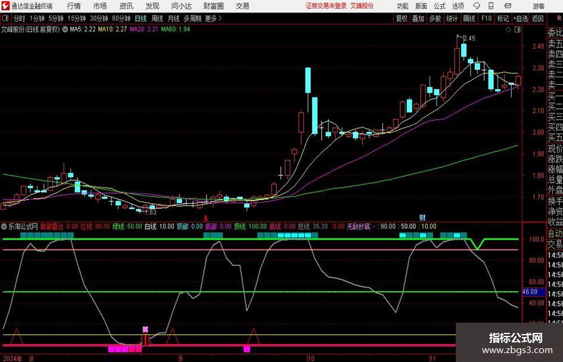This screenshot has height=362, width=563.
Task: Open main chart indicator dropdown arrow
Action: tap(65, 29)
